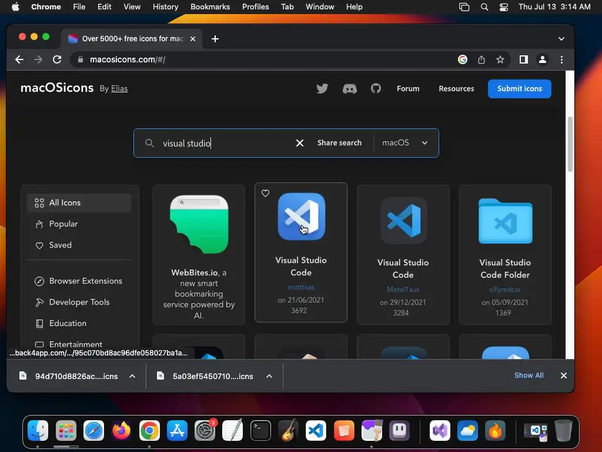Select Browser Extensions category
Viewport: 602px width, 452px height.
click(79, 281)
